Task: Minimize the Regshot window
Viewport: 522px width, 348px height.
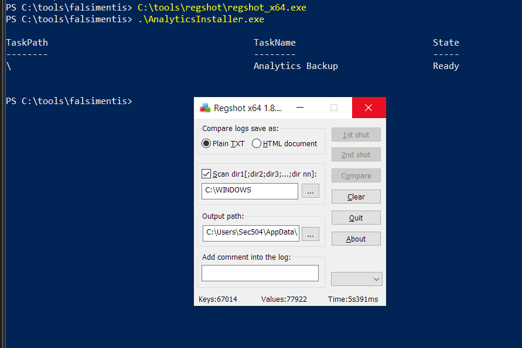Action: pos(300,108)
